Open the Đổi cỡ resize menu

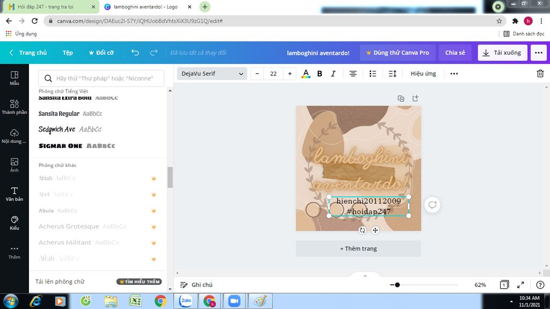pyautogui.click(x=102, y=53)
